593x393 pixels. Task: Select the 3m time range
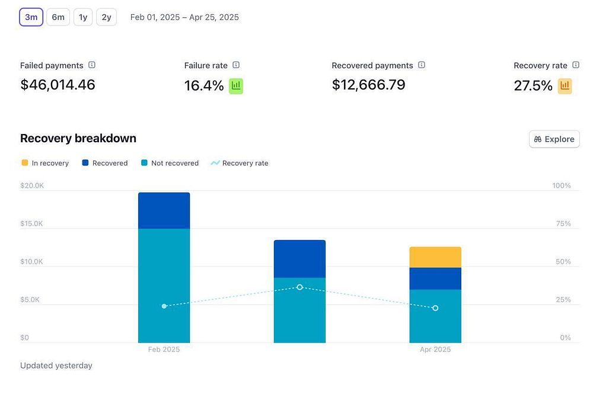coord(31,17)
